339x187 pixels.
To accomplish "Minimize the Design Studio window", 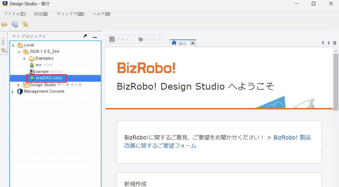I will pyautogui.click(x=296, y=4).
